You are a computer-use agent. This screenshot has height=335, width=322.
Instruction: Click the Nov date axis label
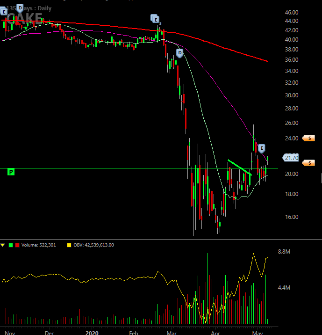tap(10, 333)
